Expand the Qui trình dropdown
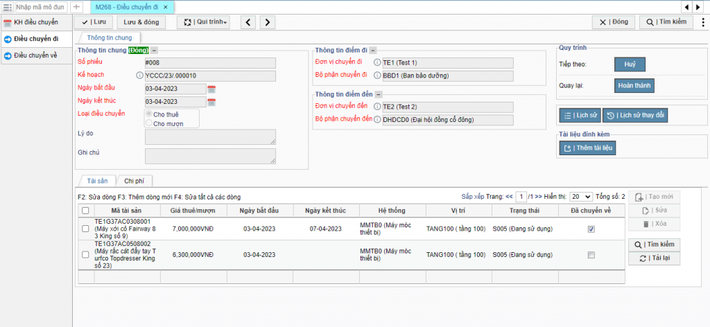Screen dimensions: 710x327 [203, 22]
